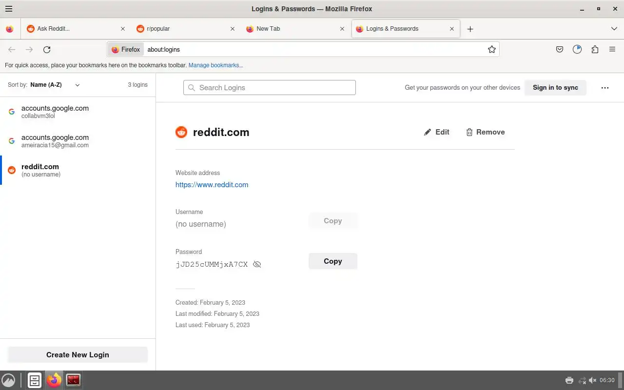Click the Search Logins field

click(x=270, y=88)
